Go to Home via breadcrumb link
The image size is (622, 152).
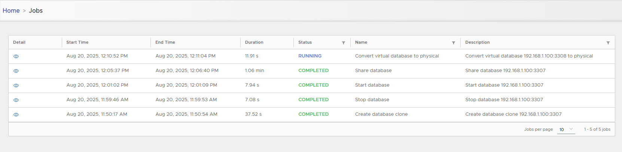(11, 10)
